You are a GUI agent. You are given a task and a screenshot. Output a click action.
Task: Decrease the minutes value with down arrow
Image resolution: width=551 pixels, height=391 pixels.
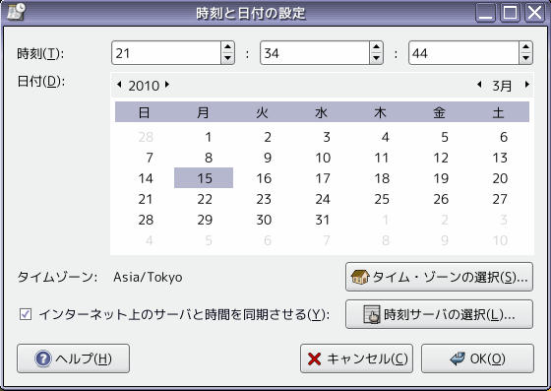376,58
